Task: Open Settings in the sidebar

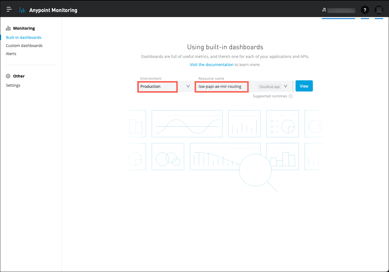Action: click(x=13, y=85)
